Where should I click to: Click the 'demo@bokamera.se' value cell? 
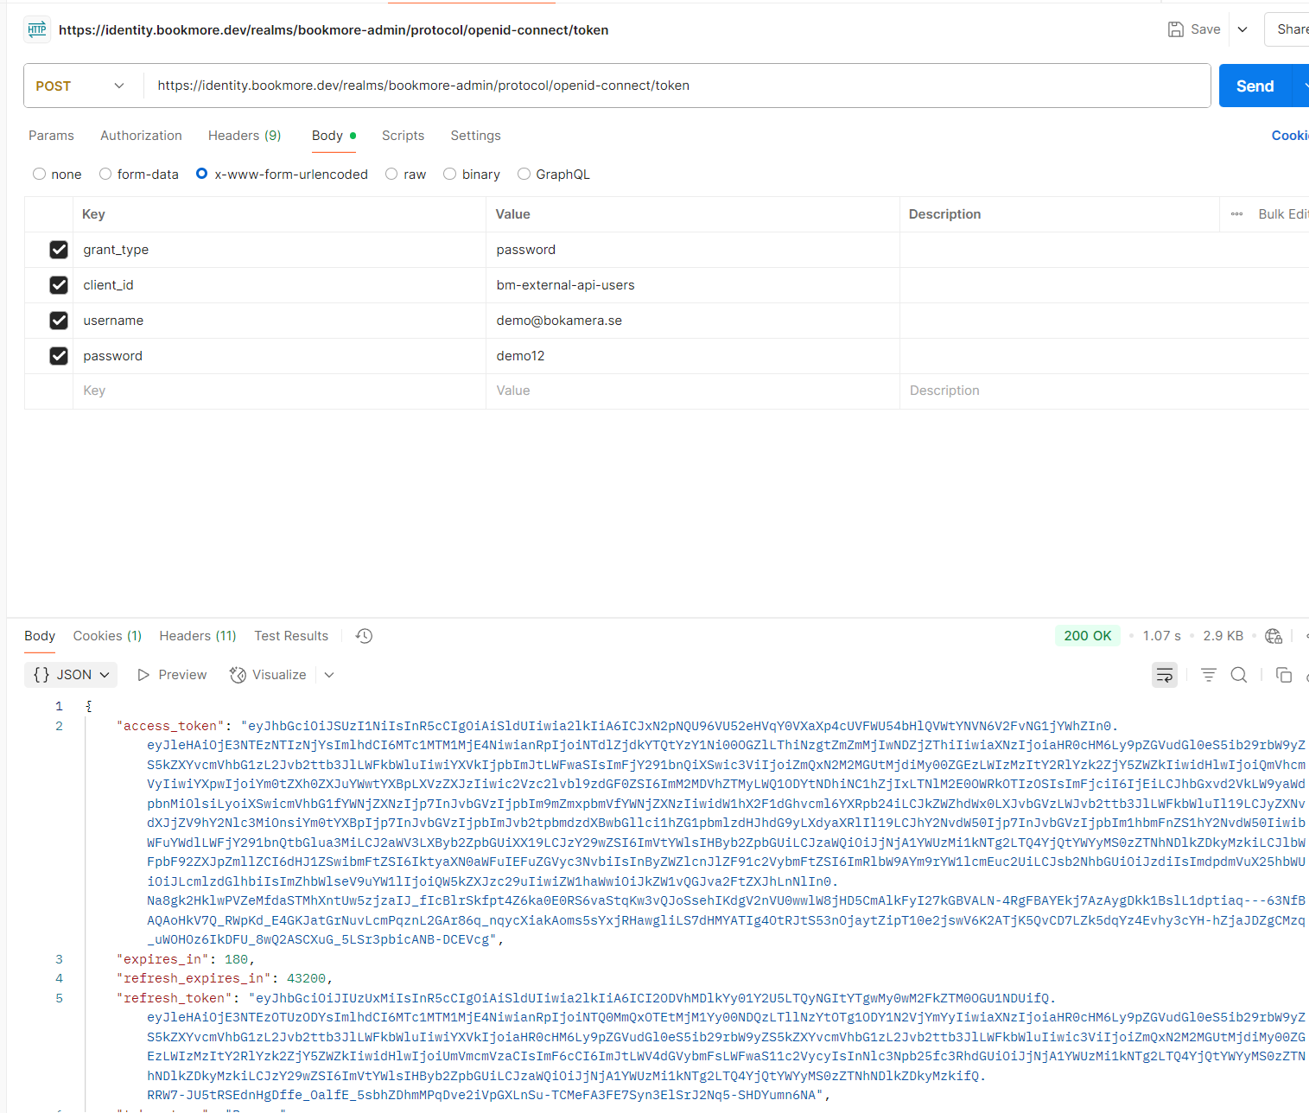coord(692,321)
